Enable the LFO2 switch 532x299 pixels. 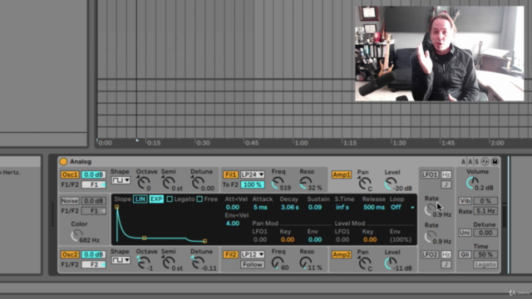click(430, 254)
